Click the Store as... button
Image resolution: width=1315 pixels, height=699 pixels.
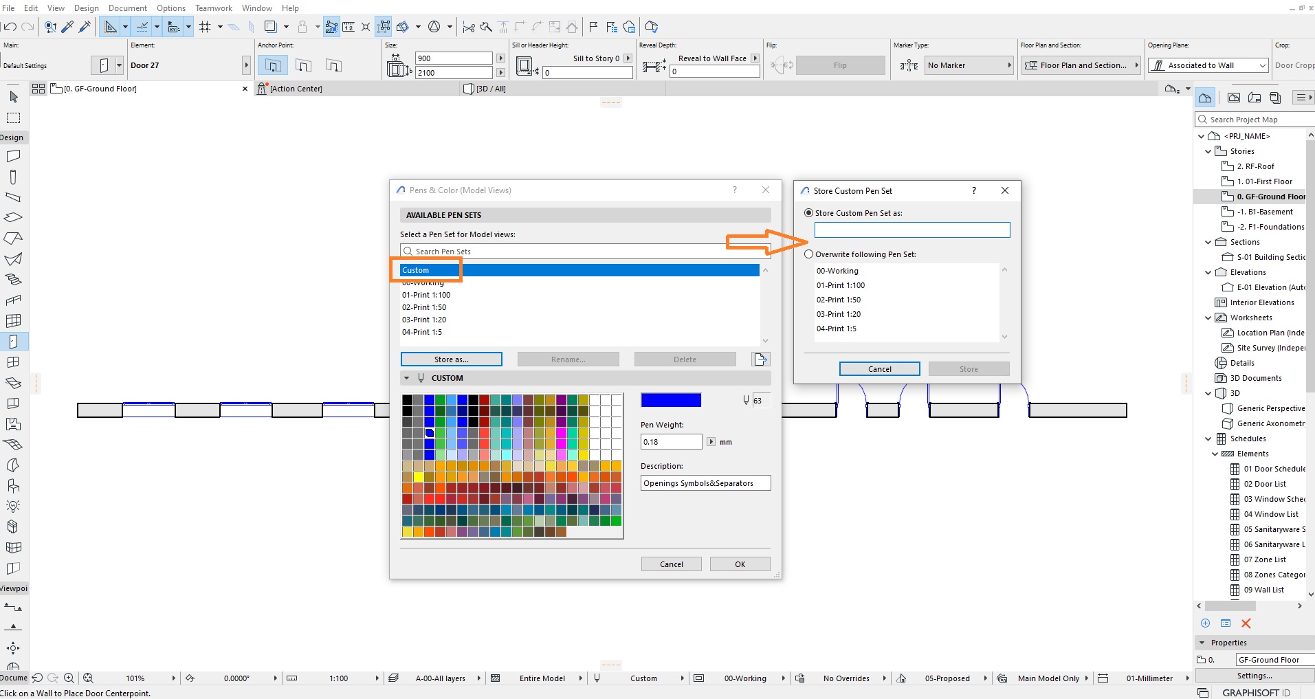pyautogui.click(x=451, y=359)
